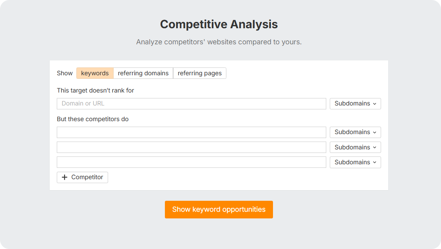441x249 pixels.
Task: Select the keywords show option
Action: point(94,73)
